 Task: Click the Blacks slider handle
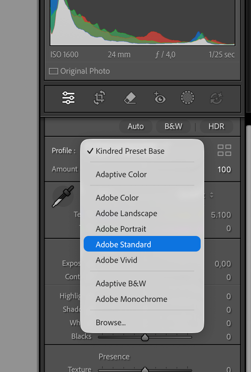point(145,337)
